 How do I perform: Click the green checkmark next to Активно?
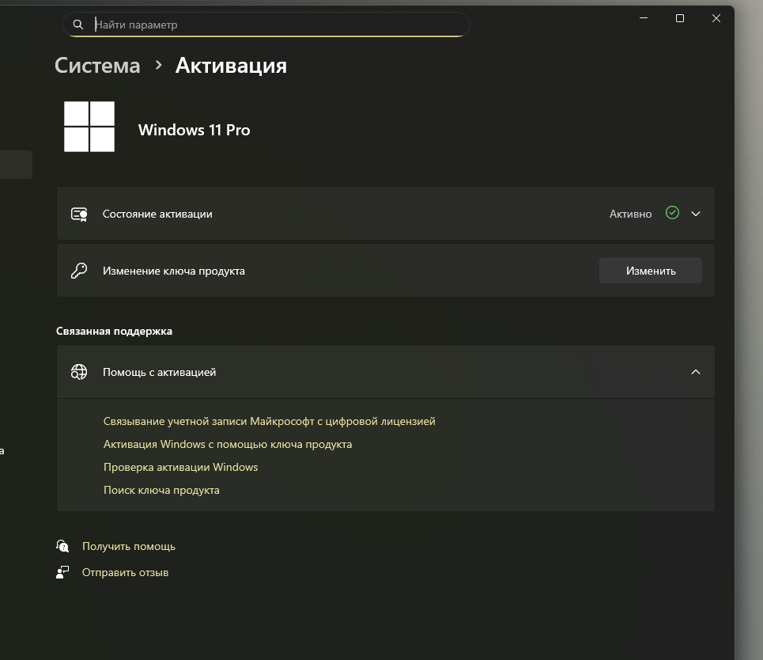tap(672, 213)
